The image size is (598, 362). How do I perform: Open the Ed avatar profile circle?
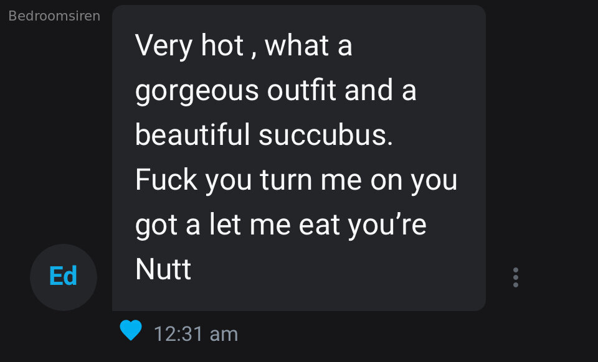tap(64, 277)
